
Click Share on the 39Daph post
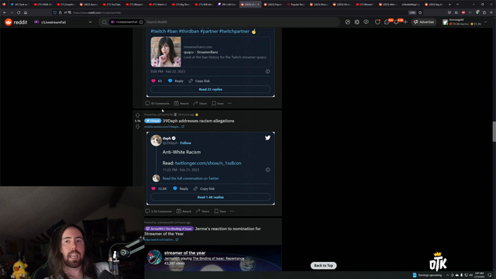(202, 212)
